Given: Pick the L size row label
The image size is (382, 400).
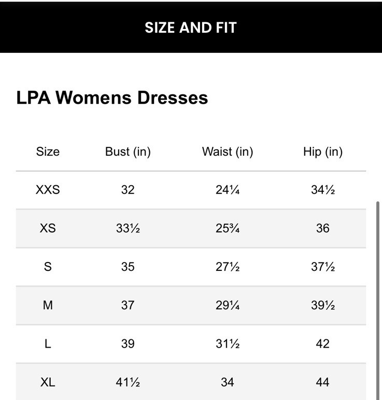Looking at the screenshot, I should point(48,343).
